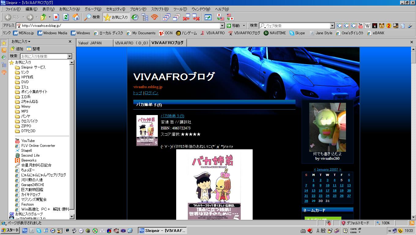
Task: Click the Back navigation arrow
Action: [8, 17]
